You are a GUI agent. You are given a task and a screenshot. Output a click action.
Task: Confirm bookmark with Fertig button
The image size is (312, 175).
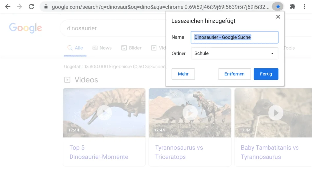(266, 74)
